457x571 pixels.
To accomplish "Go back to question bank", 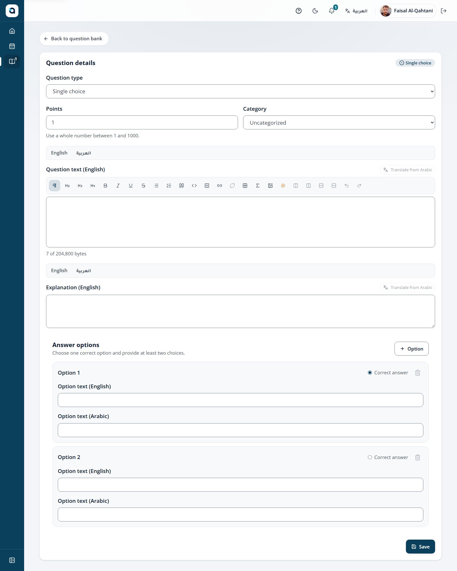I will pyautogui.click(x=74, y=39).
